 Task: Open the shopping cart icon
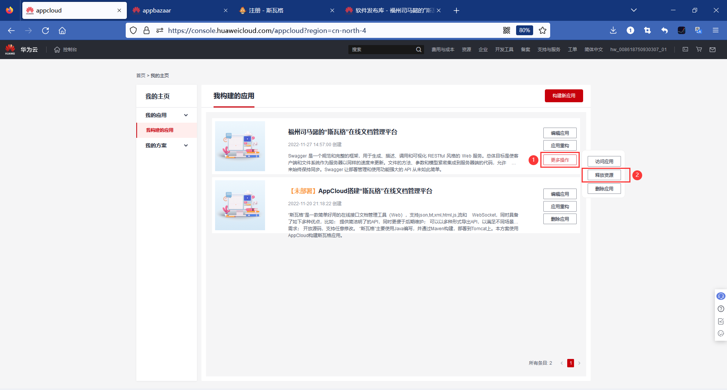pyautogui.click(x=699, y=50)
